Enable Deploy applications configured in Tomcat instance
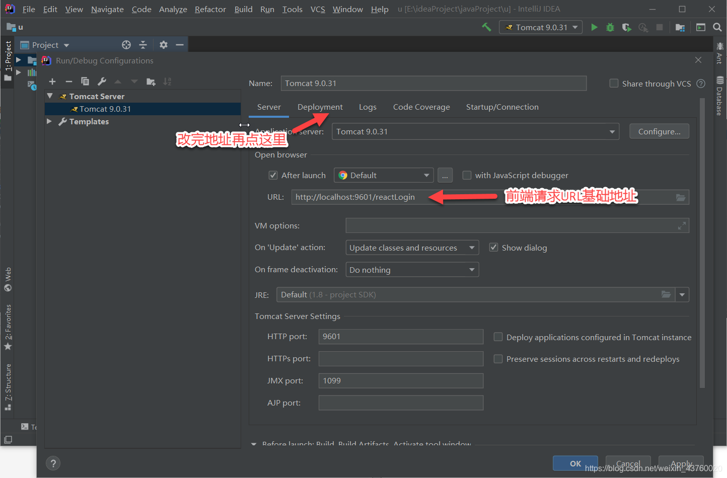This screenshot has height=478, width=727. tap(498, 337)
